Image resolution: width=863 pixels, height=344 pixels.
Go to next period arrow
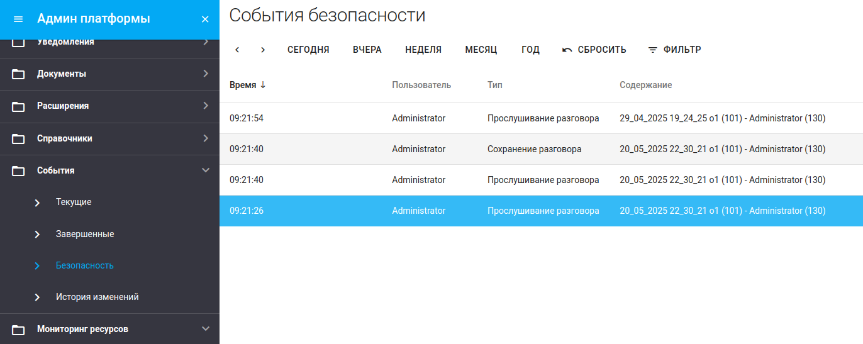click(263, 50)
